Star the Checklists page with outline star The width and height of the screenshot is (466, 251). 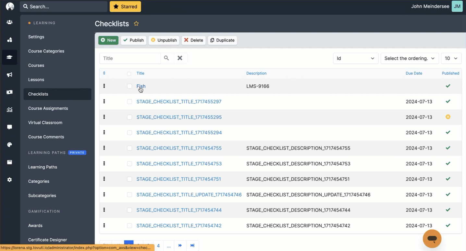(x=136, y=24)
